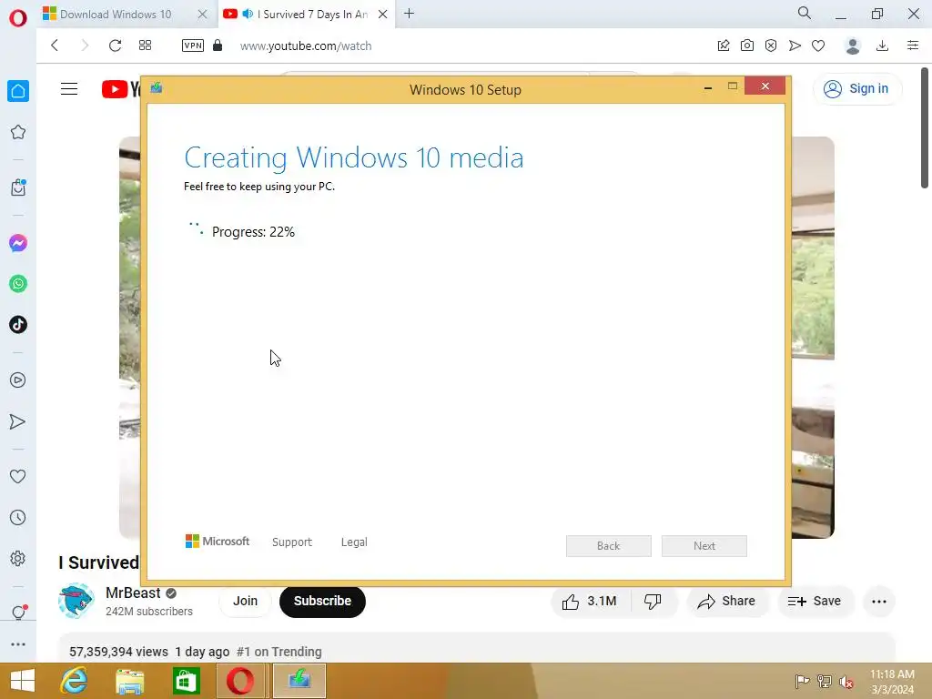Image resolution: width=932 pixels, height=699 pixels.
Task: Go to Opera sidebar Home icon
Action: coord(18,91)
